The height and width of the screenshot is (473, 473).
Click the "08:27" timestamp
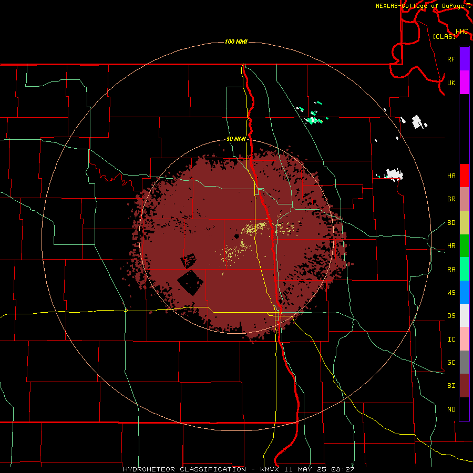(342, 469)
